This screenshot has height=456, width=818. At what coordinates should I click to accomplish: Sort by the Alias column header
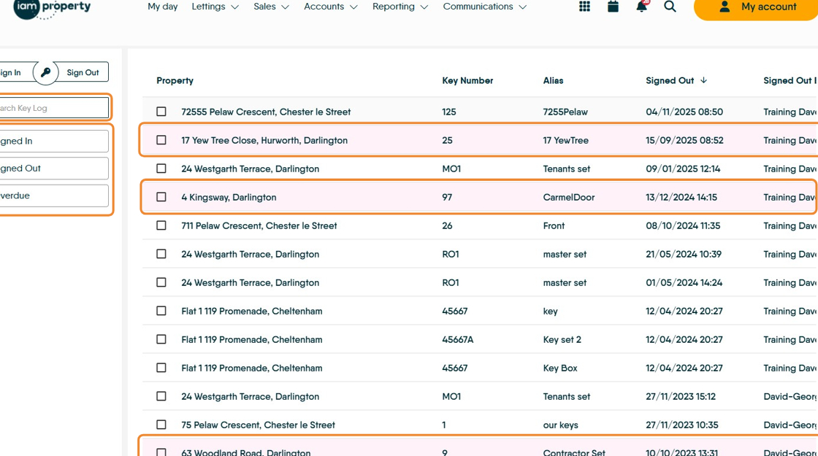pyautogui.click(x=553, y=80)
